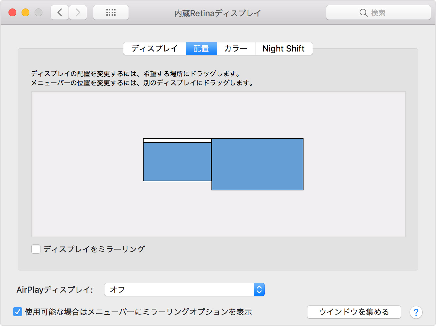The image size is (436, 326).
Task: Close the window with the red button
Action: pyautogui.click(x=12, y=12)
